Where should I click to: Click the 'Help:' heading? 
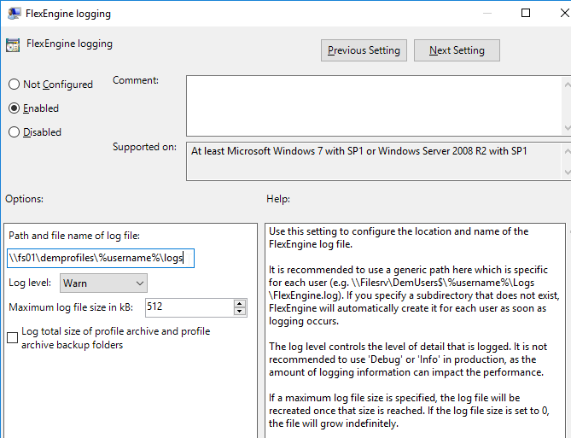[278, 199]
